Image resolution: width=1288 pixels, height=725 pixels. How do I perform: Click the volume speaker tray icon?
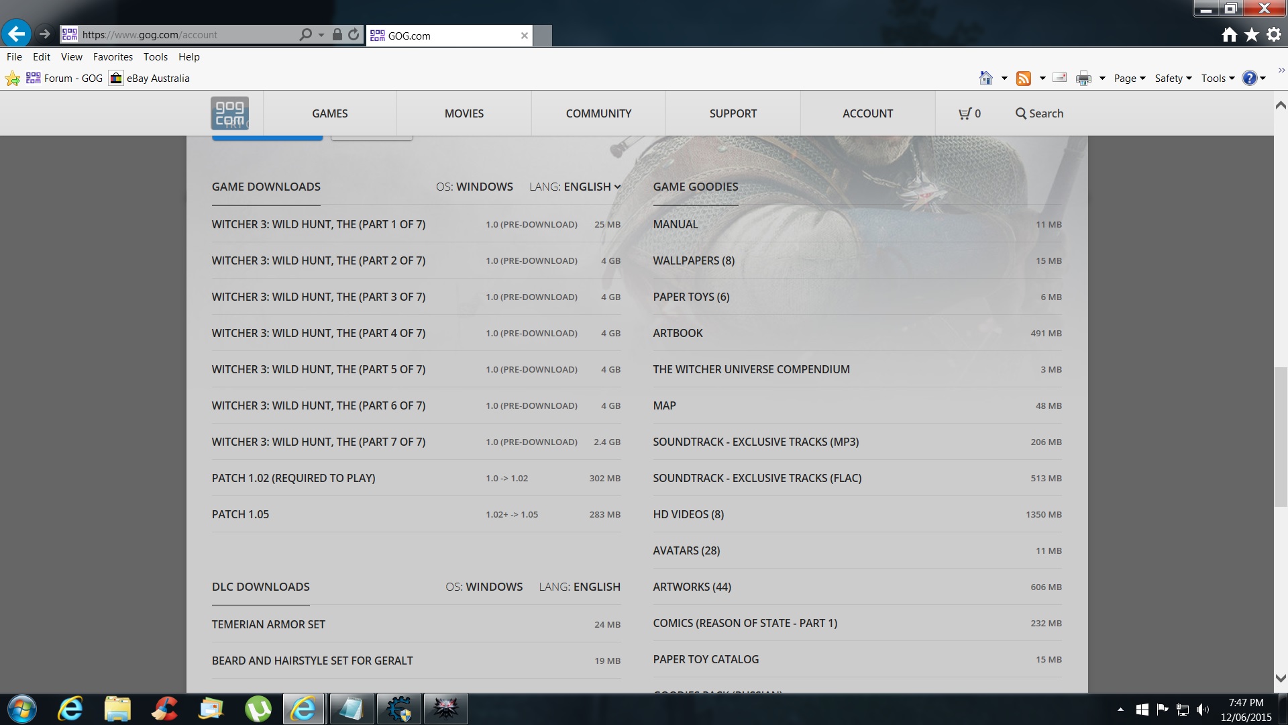tap(1202, 710)
